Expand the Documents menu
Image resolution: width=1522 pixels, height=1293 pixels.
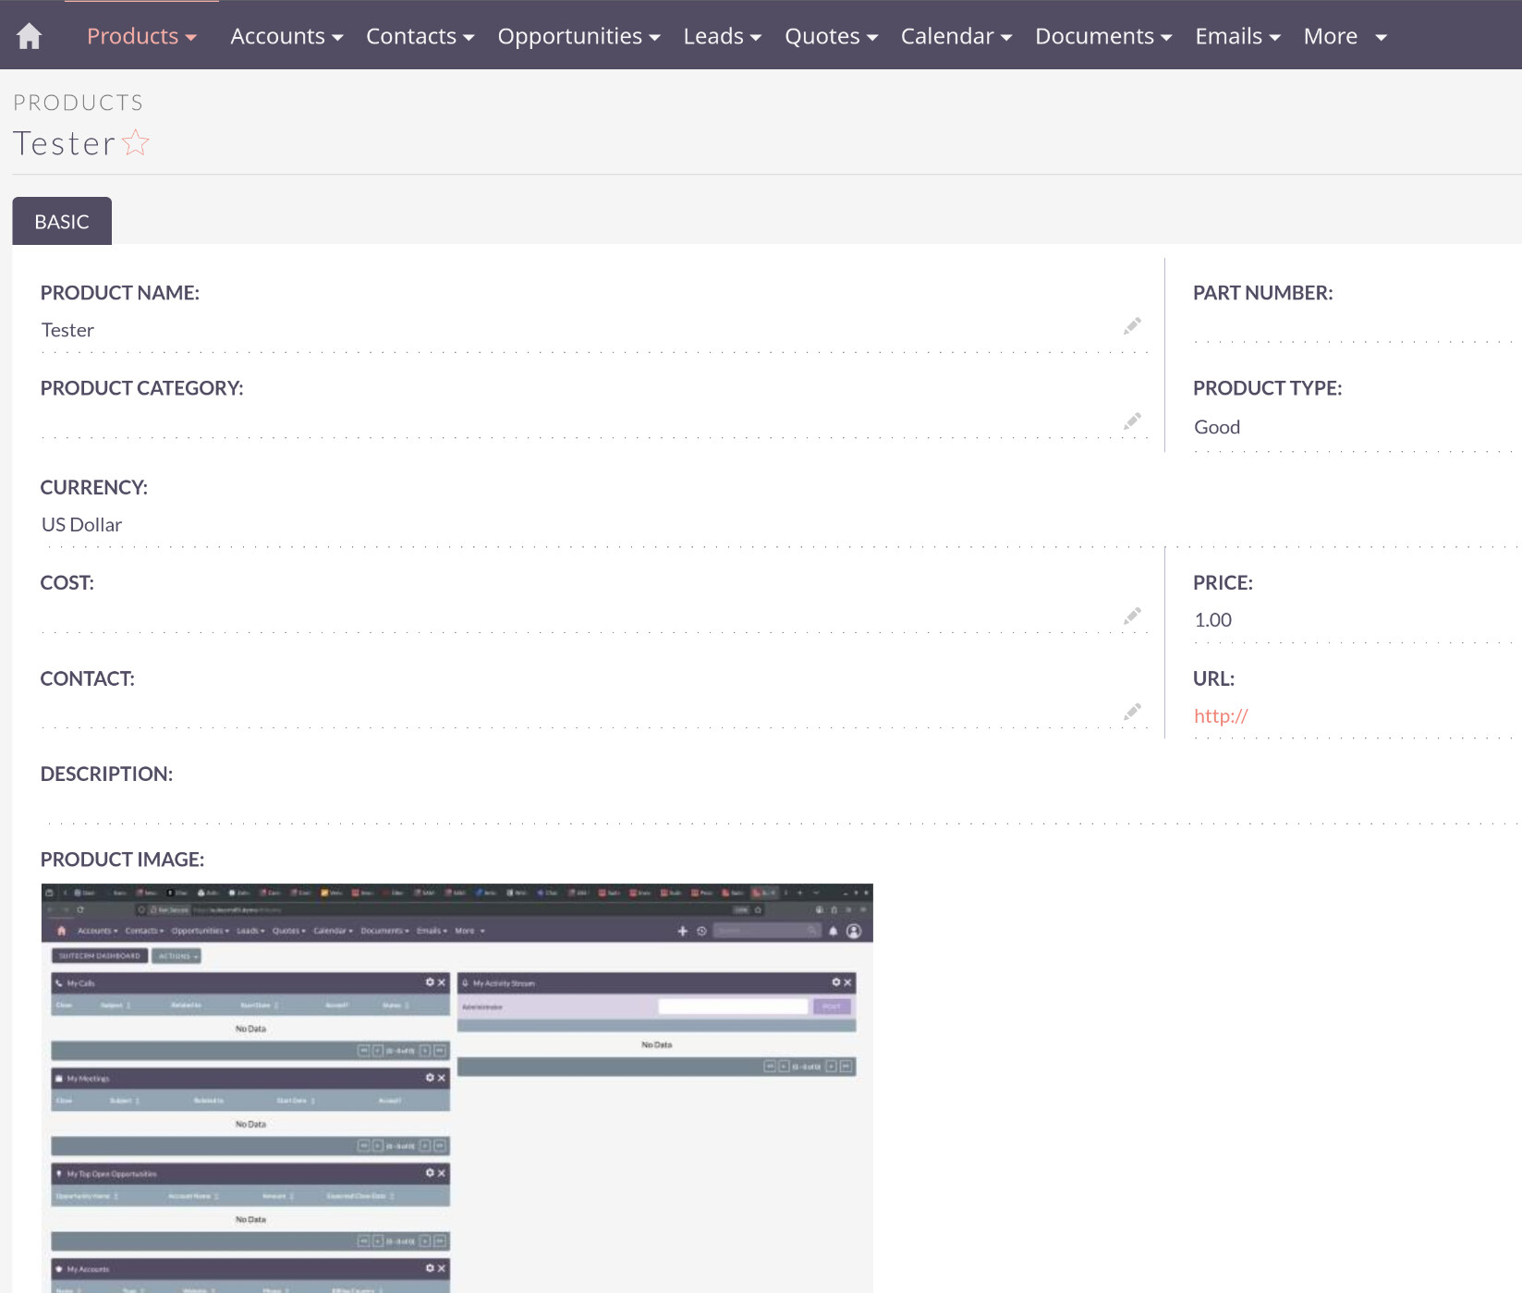click(1103, 36)
